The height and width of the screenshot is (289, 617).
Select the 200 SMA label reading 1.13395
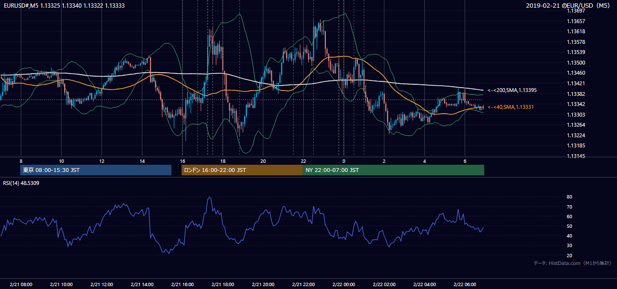[x=512, y=90]
